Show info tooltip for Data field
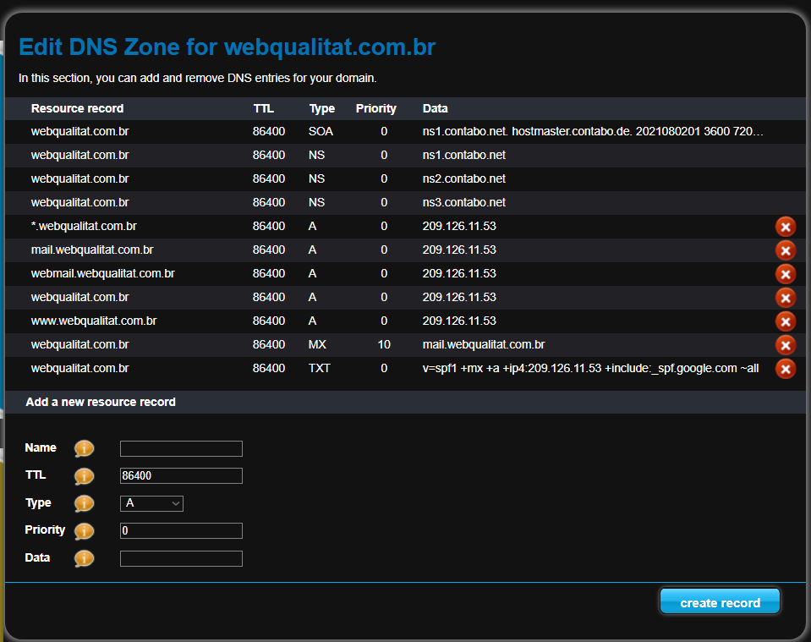811x642 pixels. [84, 558]
